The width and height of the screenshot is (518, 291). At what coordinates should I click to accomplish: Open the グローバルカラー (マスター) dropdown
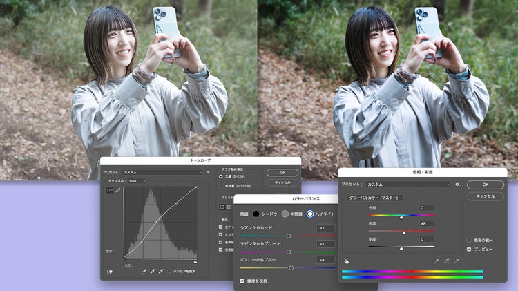pos(375,198)
